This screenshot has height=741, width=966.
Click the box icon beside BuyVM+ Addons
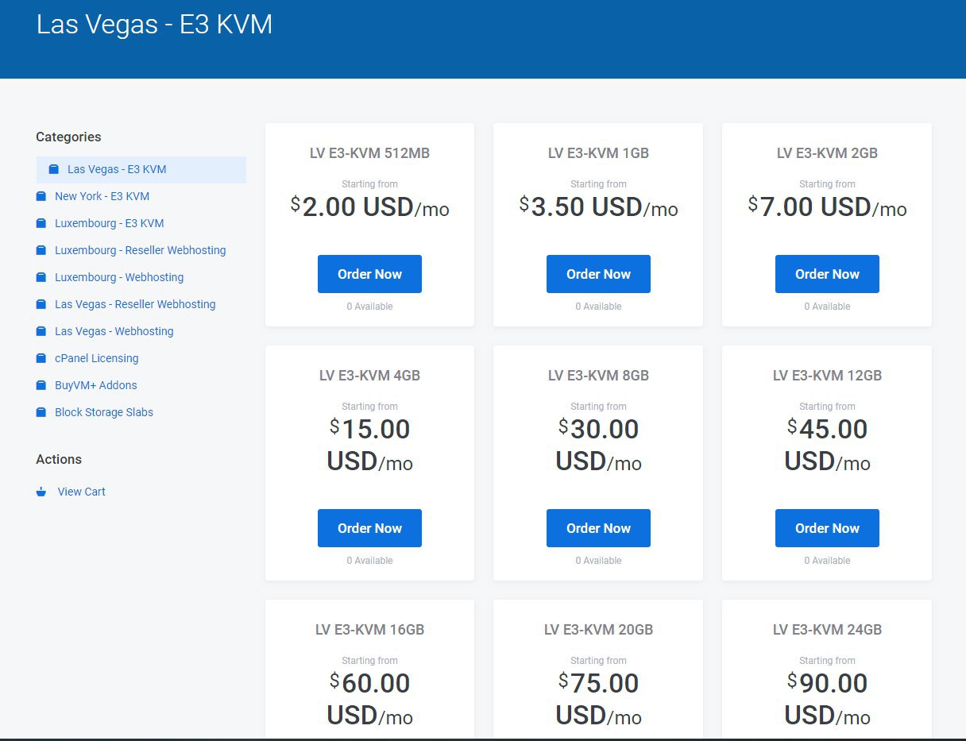41,385
